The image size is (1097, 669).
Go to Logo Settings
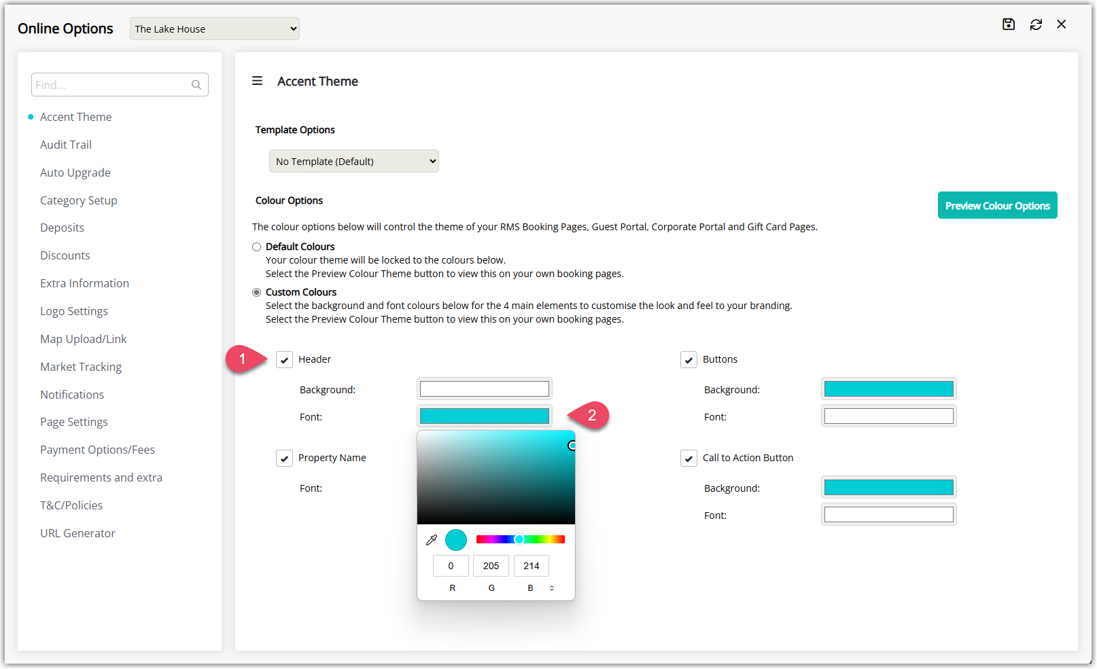pyautogui.click(x=74, y=311)
